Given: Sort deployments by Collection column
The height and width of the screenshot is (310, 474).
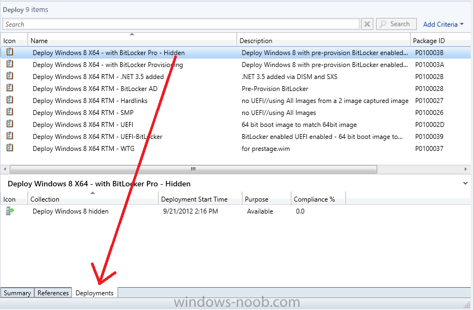Looking at the screenshot, I should (93, 199).
